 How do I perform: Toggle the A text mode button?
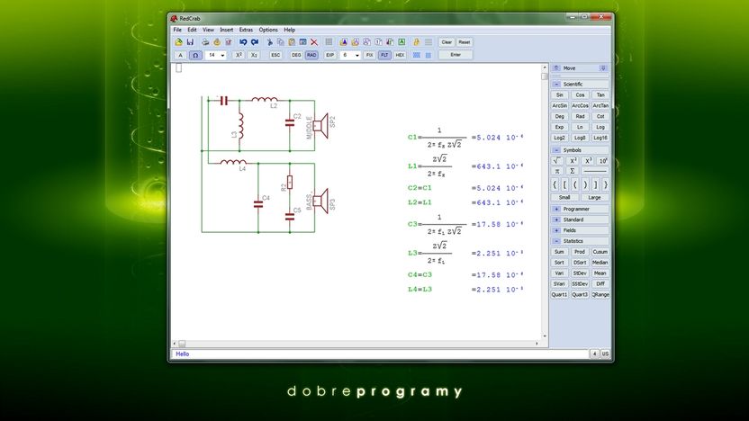(180, 55)
